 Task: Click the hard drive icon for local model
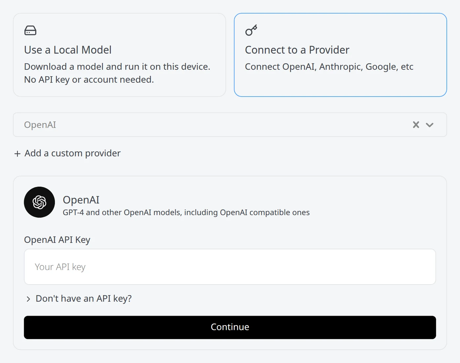pos(30,31)
